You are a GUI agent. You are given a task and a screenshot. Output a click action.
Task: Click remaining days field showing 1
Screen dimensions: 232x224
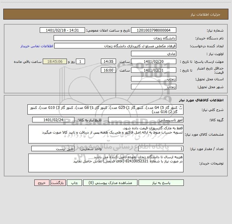(80, 61)
